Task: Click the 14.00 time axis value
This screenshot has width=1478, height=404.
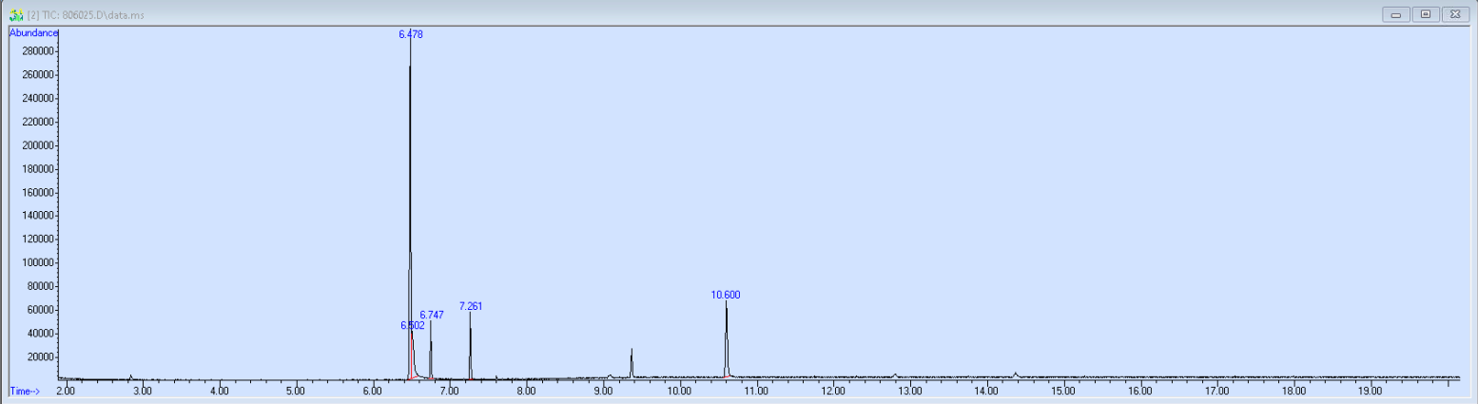Action: (986, 391)
